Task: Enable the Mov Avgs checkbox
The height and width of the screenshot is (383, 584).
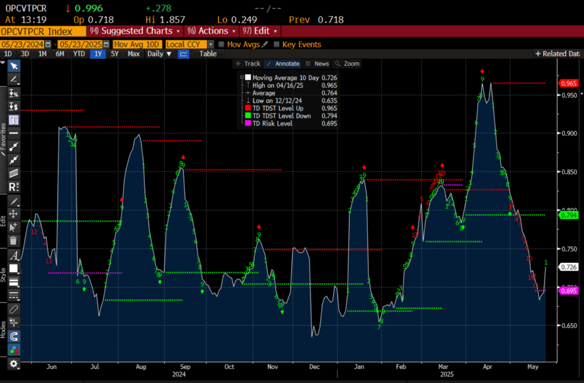Action: (x=221, y=44)
